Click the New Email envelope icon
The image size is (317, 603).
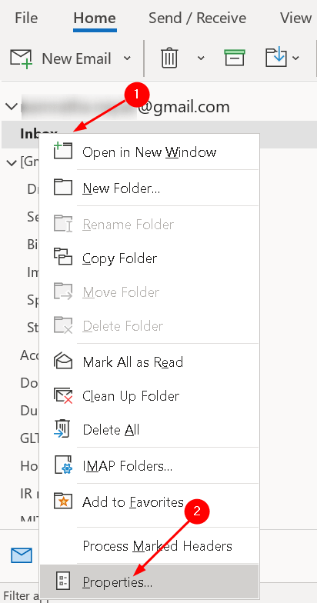point(22,58)
